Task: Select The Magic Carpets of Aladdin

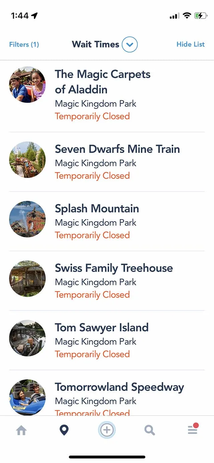Action: [107, 95]
